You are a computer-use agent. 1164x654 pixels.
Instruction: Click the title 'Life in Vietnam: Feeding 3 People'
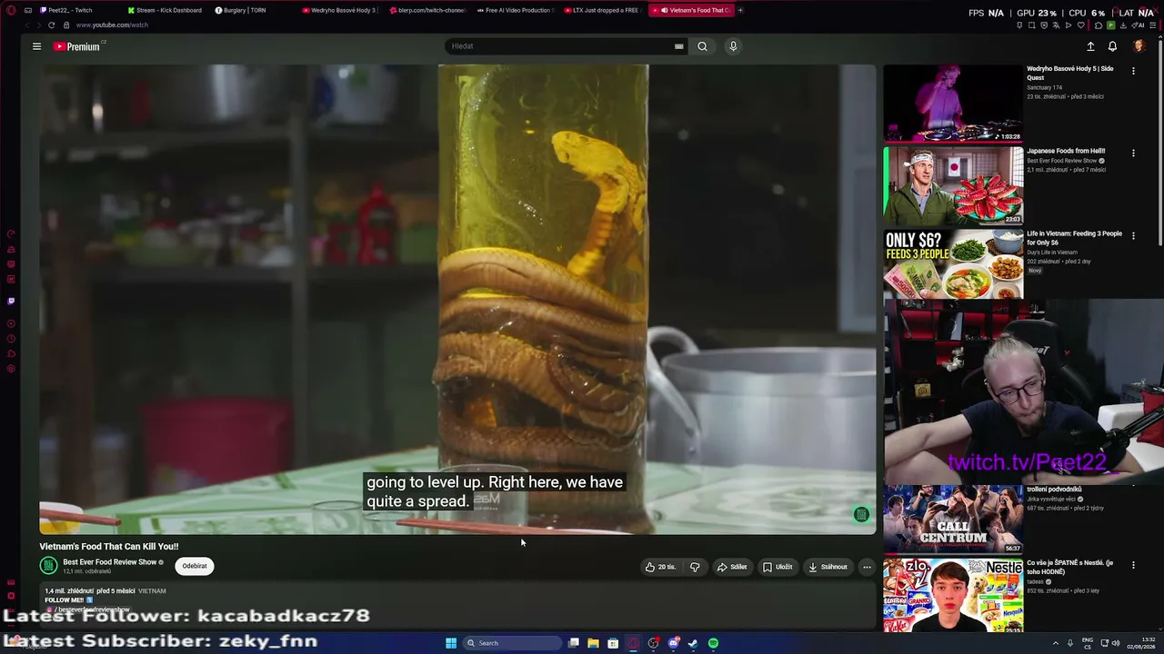[x=1074, y=237]
